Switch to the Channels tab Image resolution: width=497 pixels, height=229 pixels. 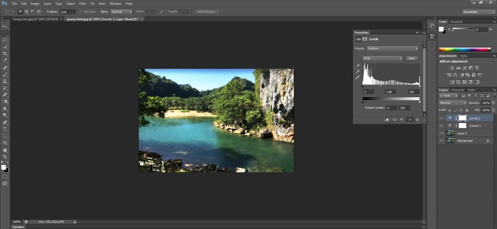[457, 90]
